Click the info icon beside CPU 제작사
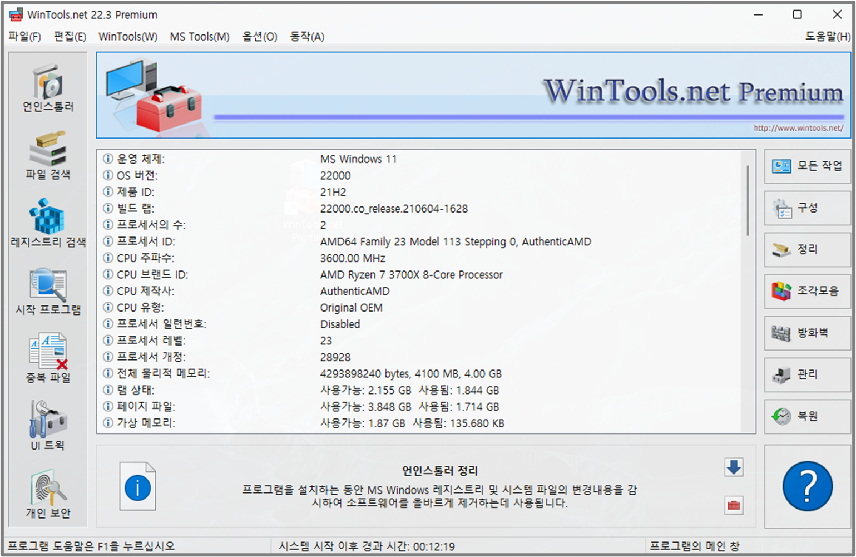This screenshot has height=557, width=856. tap(108, 291)
